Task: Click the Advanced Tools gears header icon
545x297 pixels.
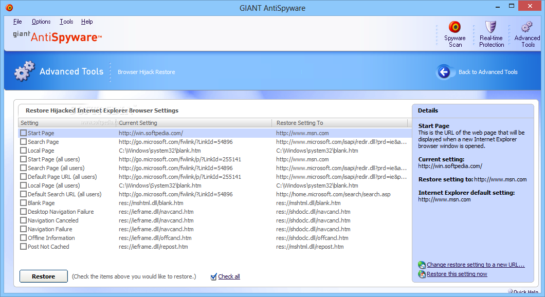Action: point(24,71)
